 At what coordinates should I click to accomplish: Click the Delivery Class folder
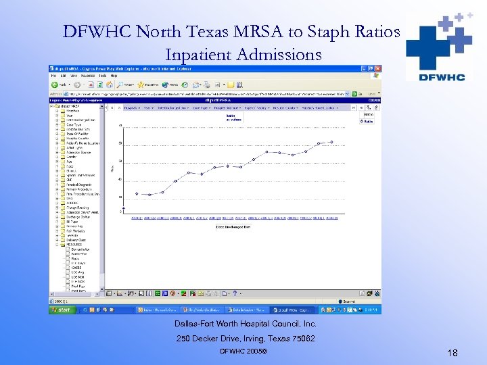pos(76,240)
